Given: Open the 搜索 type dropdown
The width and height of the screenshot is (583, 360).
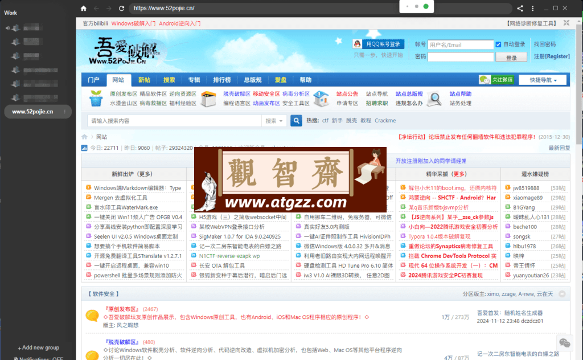Looking at the screenshot, I should pos(274,121).
